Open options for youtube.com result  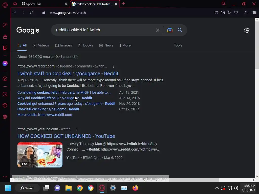click(x=77, y=129)
